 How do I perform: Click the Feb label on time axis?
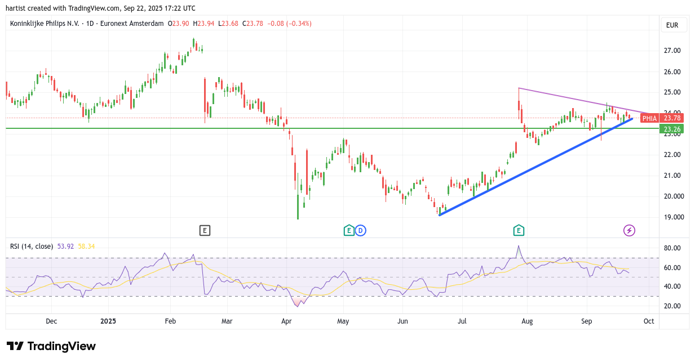(170, 321)
